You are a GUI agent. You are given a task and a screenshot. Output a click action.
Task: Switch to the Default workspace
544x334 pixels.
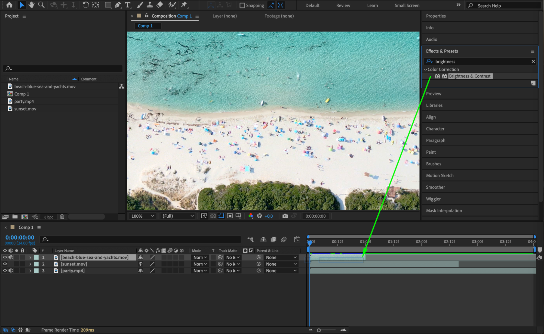[x=312, y=5]
